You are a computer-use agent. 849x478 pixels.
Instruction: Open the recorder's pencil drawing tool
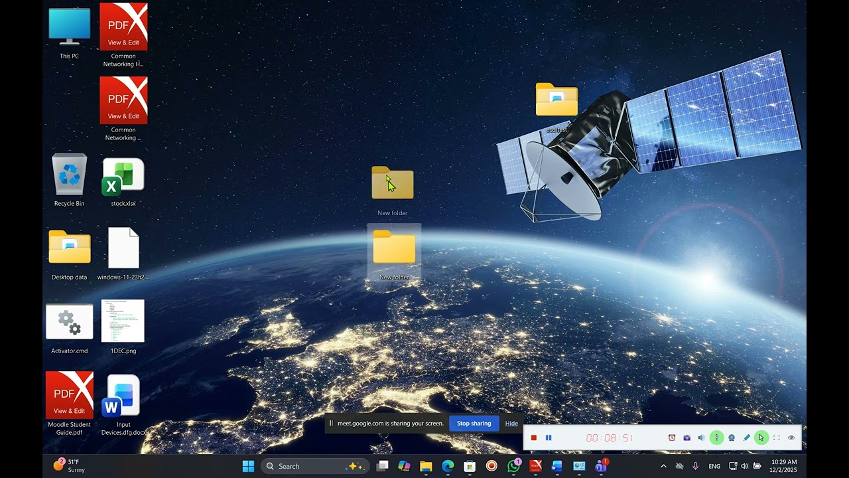click(x=746, y=438)
